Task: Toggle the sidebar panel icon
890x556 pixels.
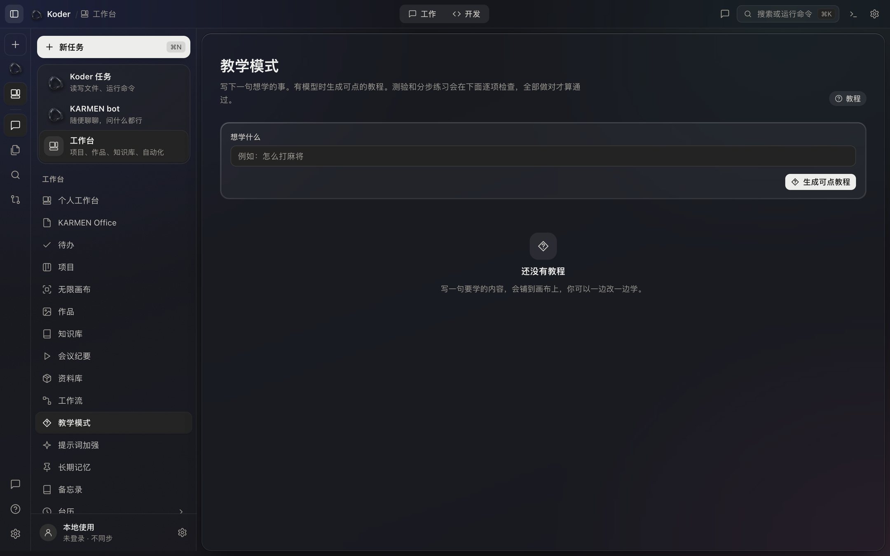Action: pyautogui.click(x=14, y=14)
